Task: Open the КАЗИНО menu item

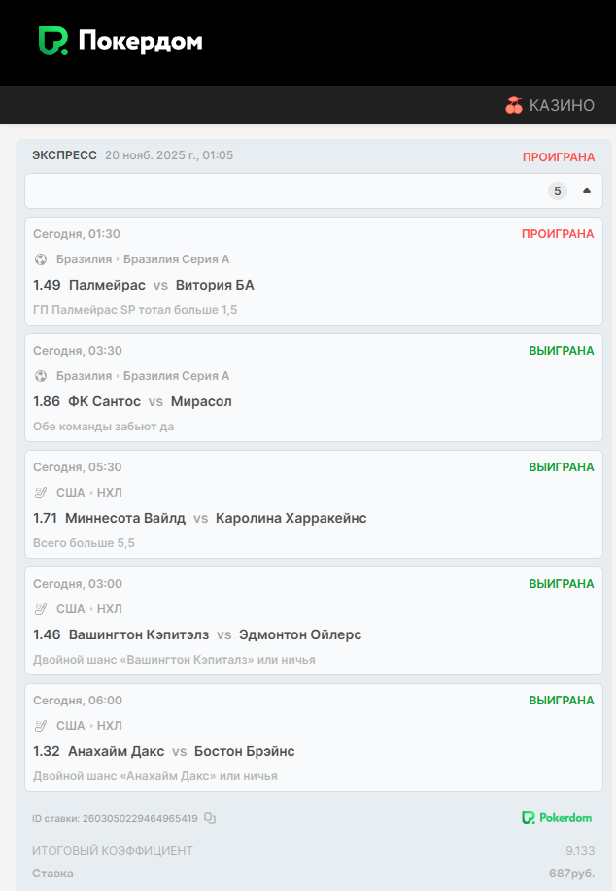Action: click(562, 105)
